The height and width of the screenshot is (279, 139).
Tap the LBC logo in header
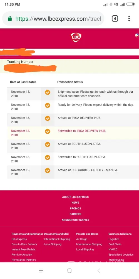pyautogui.click(x=76, y=37)
